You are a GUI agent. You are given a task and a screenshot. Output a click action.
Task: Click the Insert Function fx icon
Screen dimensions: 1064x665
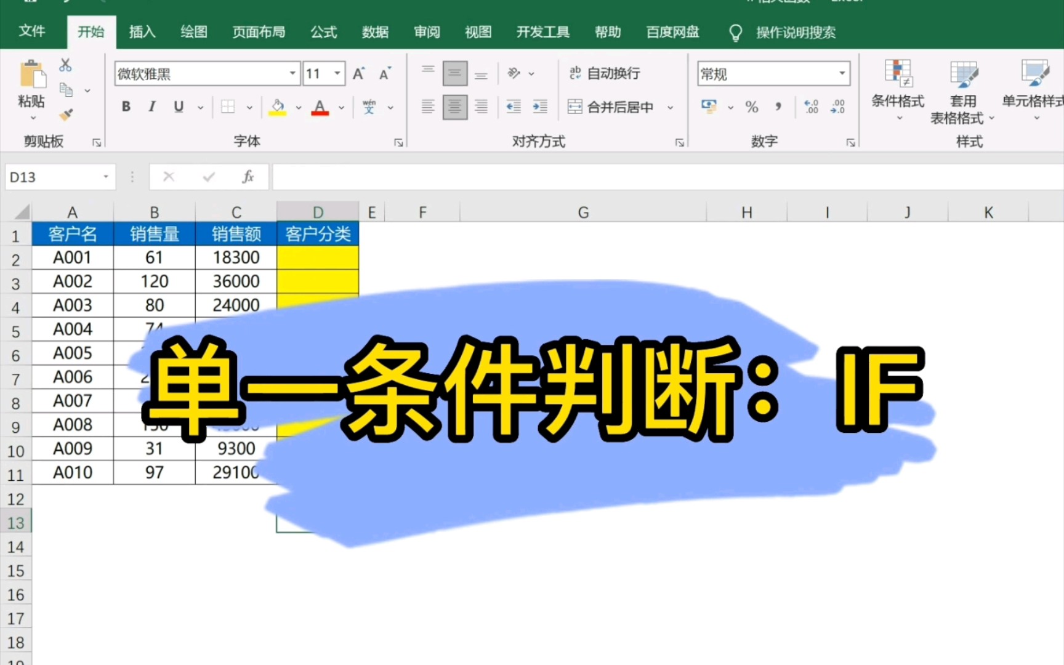[248, 177]
